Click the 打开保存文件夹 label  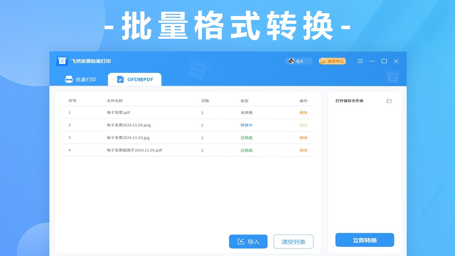[349, 101]
